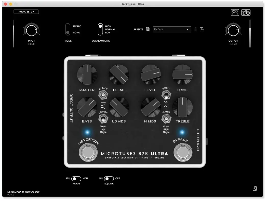The height and width of the screenshot is (201, 267).
Task: Click the EQ LINK OFF label
Action: tap(118, 179)
